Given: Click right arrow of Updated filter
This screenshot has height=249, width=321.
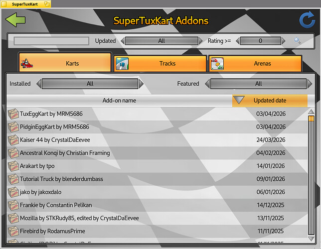Looking at the screenshot, I should tap(201, 41).
